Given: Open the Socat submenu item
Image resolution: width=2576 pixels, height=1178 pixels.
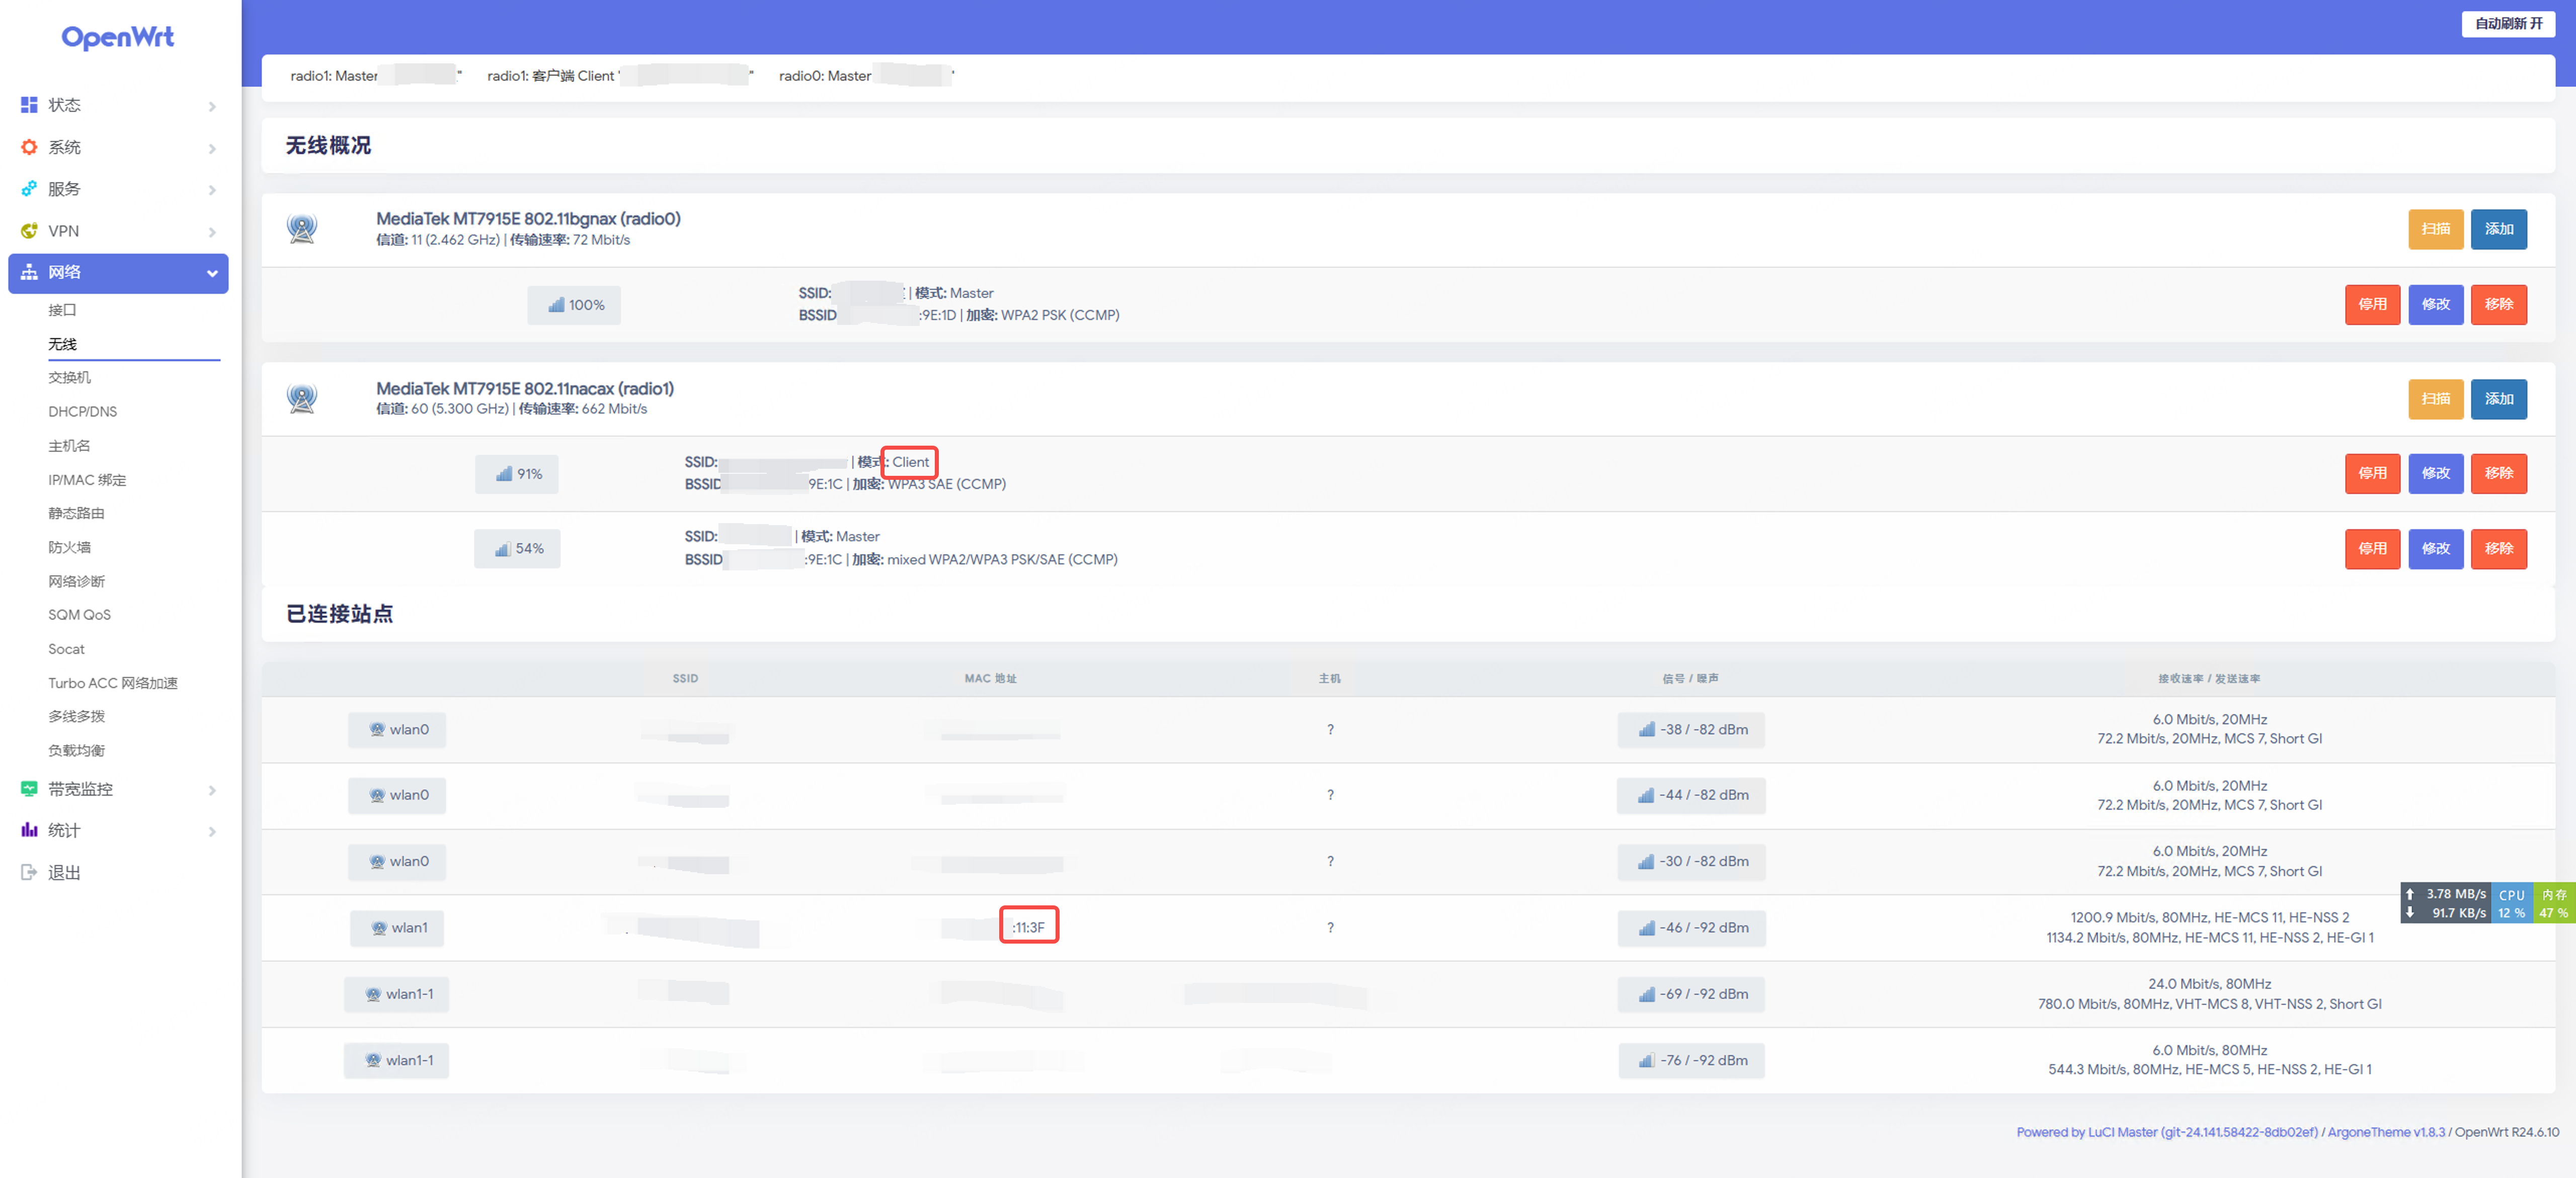Looking at the screenshot, I should 66,649.
